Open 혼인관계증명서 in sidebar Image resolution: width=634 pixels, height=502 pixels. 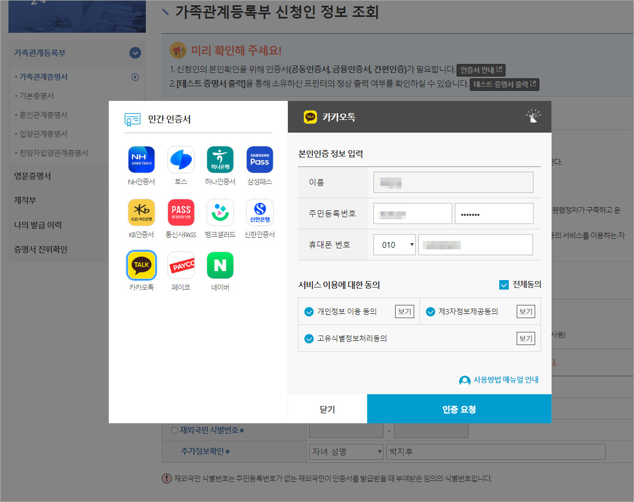[x=43, y=115]
